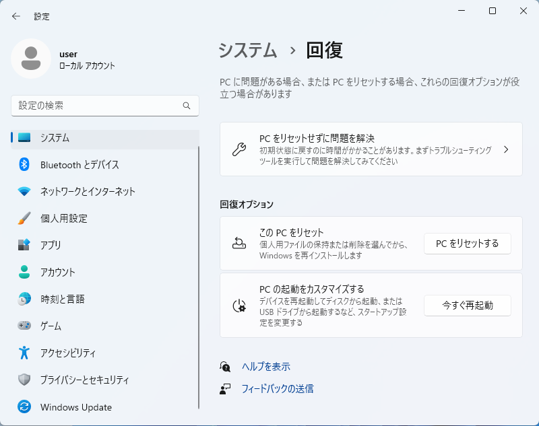Click the user account name
Image resolution: width=539 pixels, height=426 pixels.
[x=69, y=55]
